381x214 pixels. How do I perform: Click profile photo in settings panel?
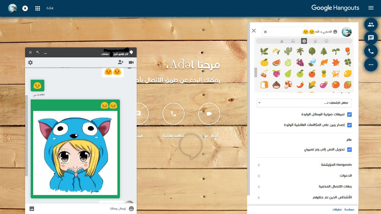(347, 32)
